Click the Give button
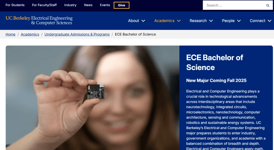 122,5
